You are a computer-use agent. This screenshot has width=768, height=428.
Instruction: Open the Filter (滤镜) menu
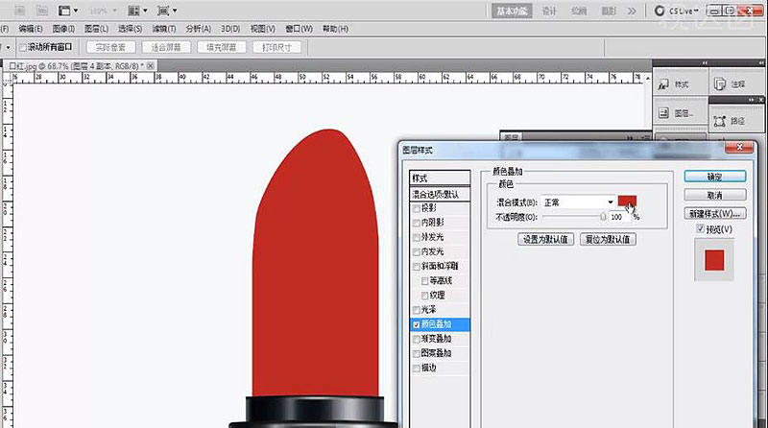(x=163, y=29)
